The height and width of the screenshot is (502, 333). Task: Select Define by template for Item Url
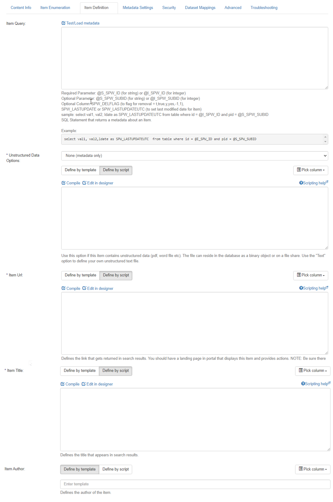(x=80, y=275)
